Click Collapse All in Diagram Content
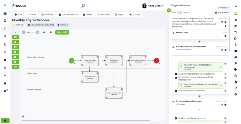Image resolution: width=241 pixels, height=124 pixels. 223,8
